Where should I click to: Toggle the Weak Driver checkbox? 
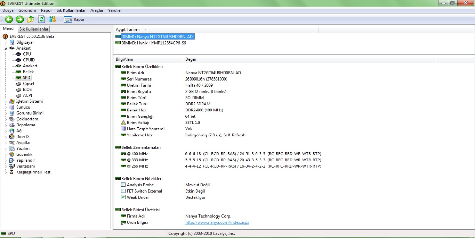coord(123,197)
